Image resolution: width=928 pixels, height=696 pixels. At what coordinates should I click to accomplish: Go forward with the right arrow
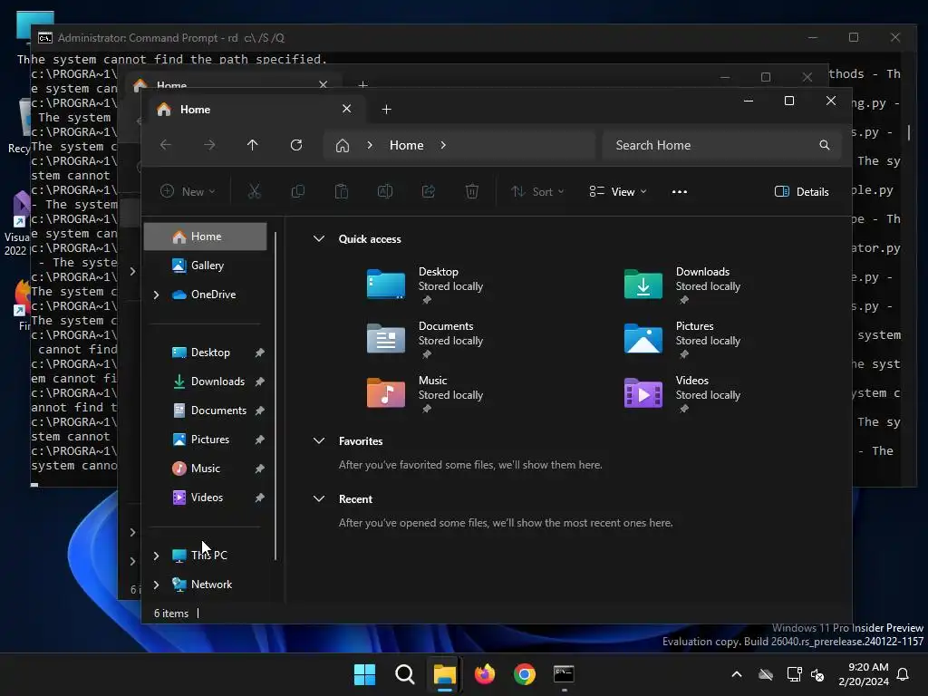pos(209,145)
